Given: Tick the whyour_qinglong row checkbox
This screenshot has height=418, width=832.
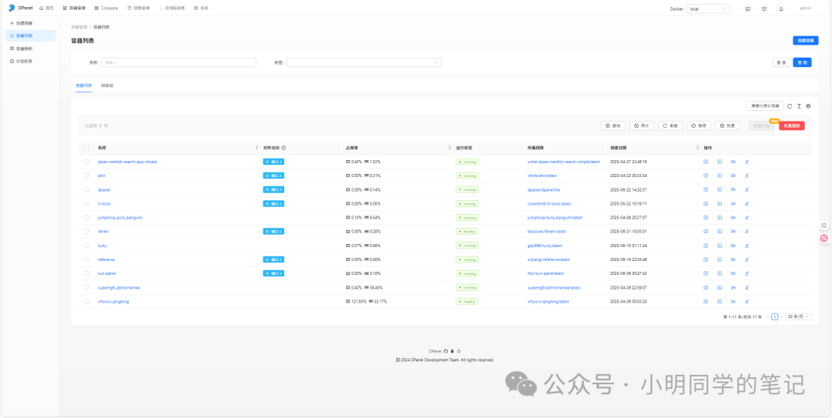Looking at the screenshot, I should click(x=87, y=301).
